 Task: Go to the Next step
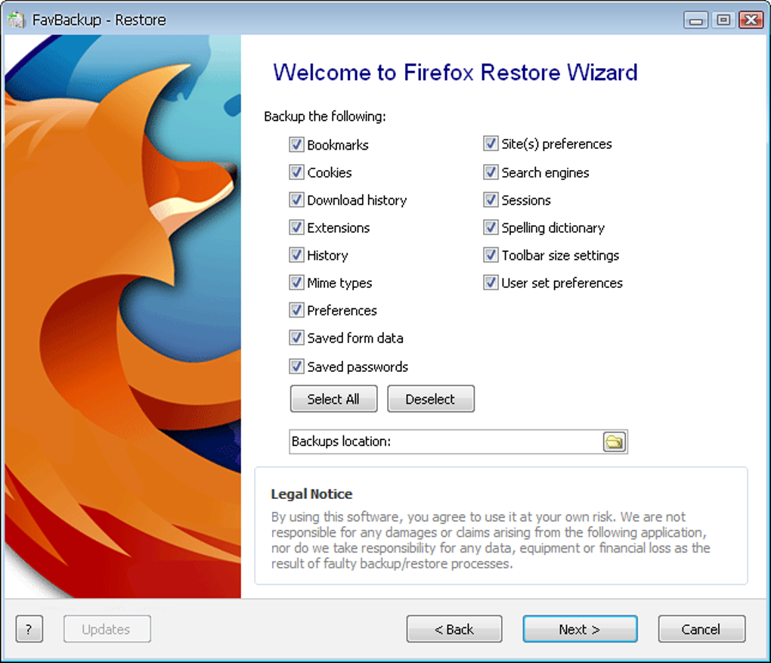[x=580, y=628]
